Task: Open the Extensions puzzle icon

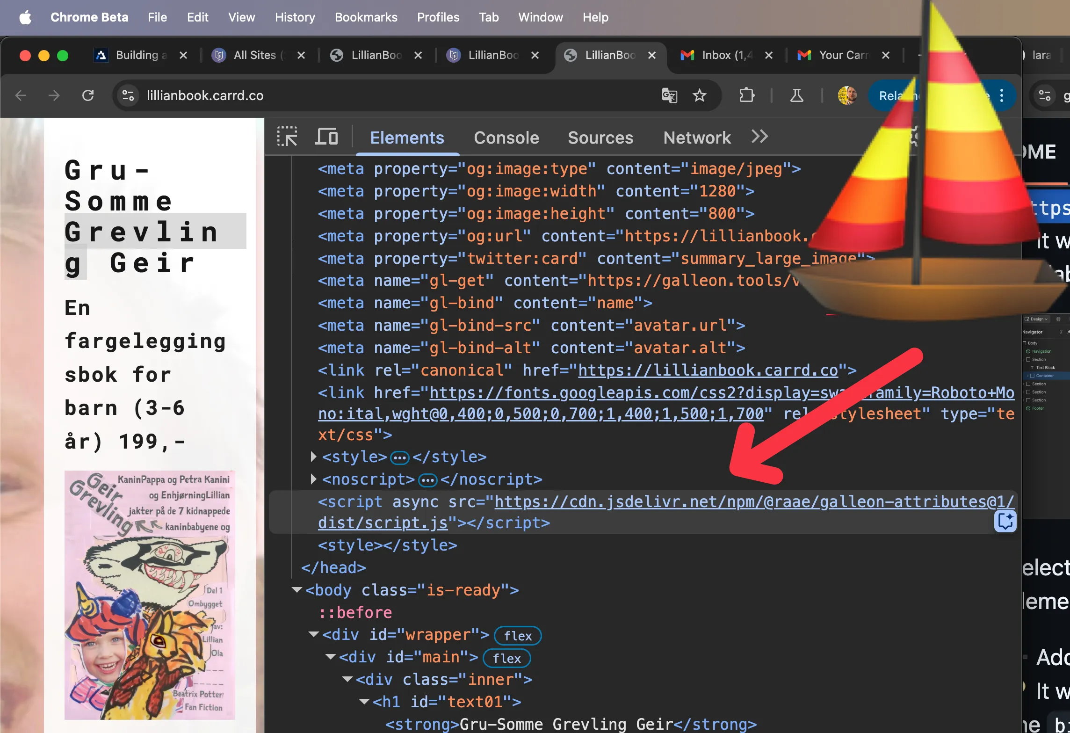Action: pyautogui.click(x=747, y=95)
